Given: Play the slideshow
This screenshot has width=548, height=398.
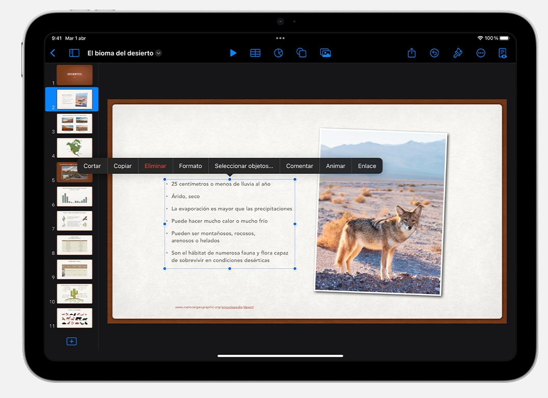Looking at the screenshot, I should [233, 53].
